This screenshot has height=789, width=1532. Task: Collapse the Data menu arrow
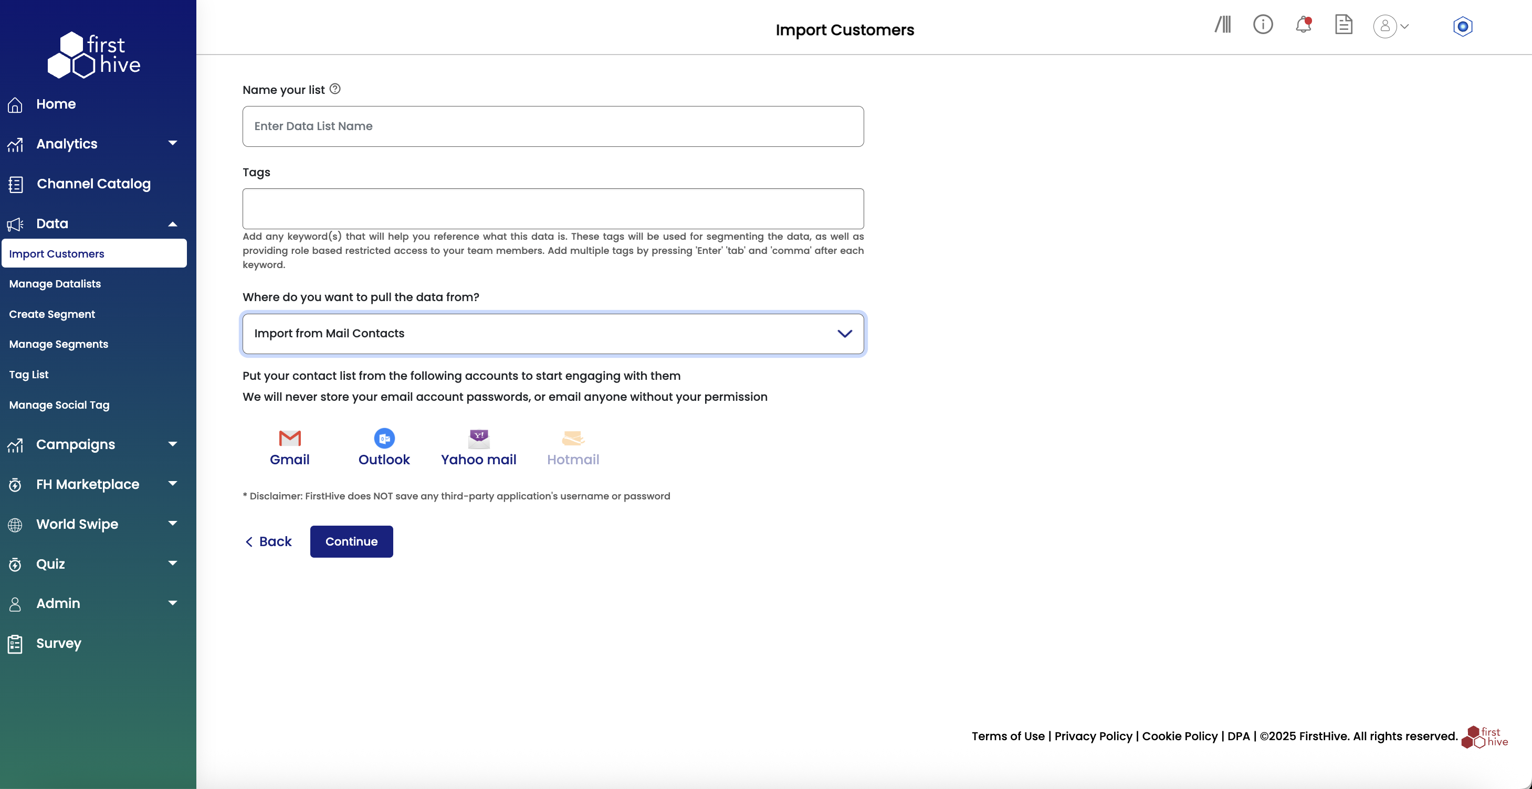pos(173,224)
